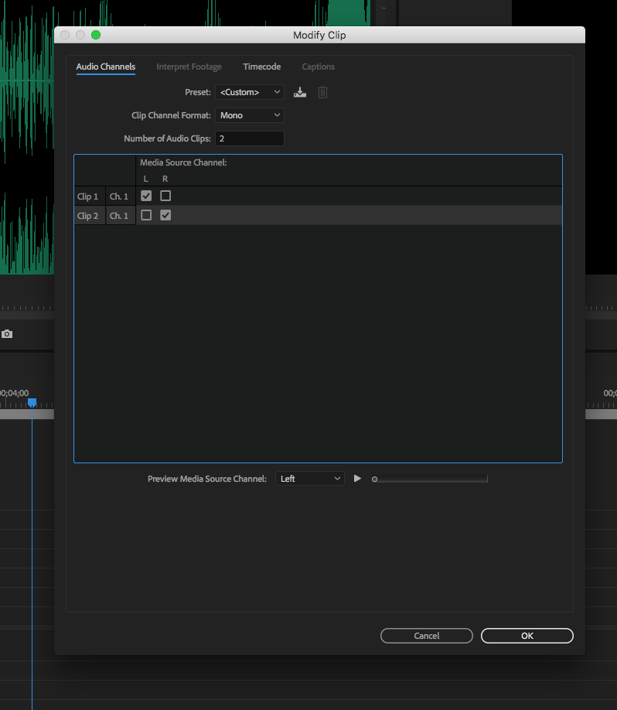Click the Number of Audio Clips field

(x=250, y=138)
